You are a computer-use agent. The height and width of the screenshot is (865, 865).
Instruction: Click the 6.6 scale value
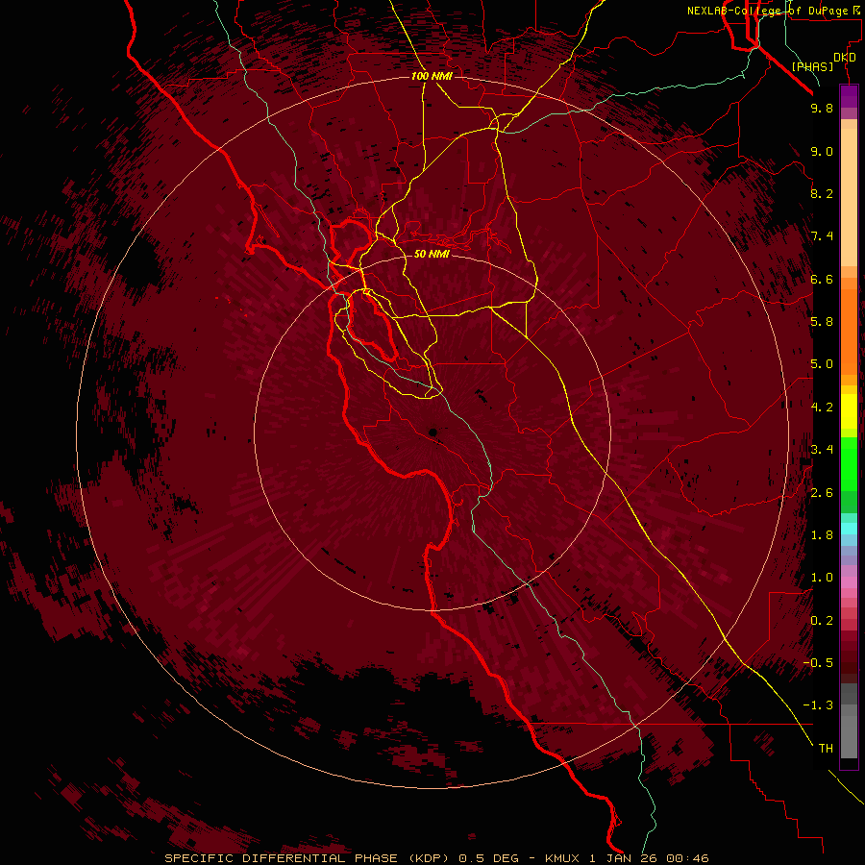click(822, 279)
